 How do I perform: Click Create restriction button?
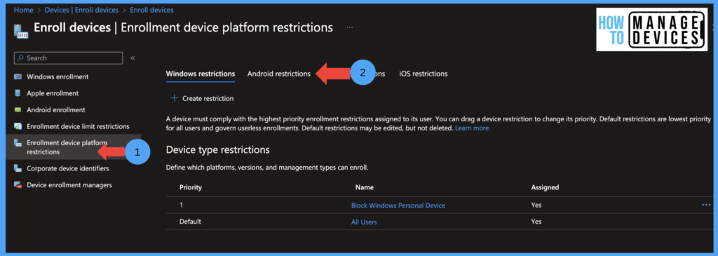pos(202,98)
